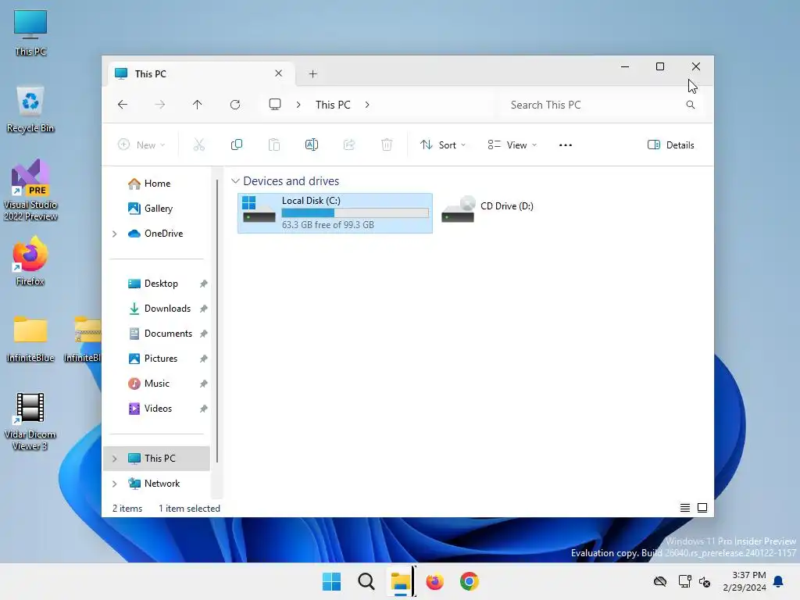Launch Firefox from the taskbar

coord(434,581)
